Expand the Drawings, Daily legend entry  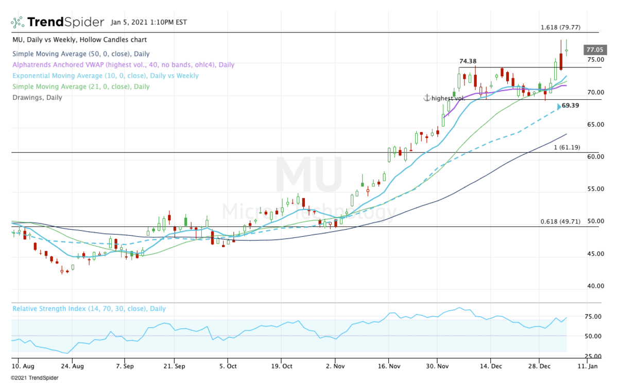37,97
